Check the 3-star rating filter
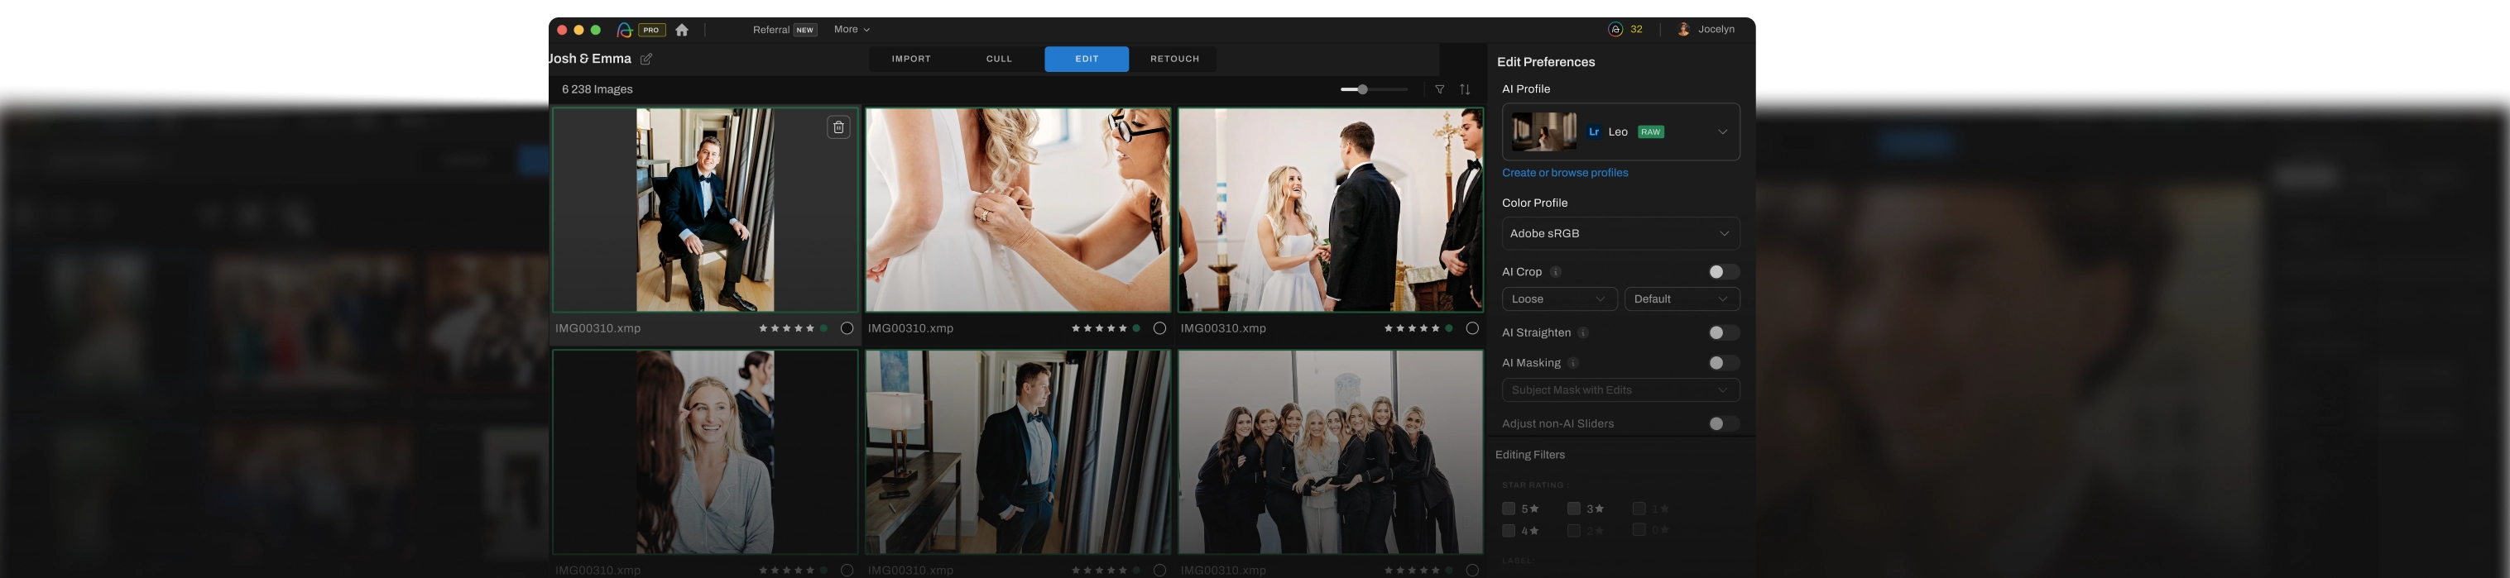The height and width of the screenshot is (578, 2510). coord(1574,509)
